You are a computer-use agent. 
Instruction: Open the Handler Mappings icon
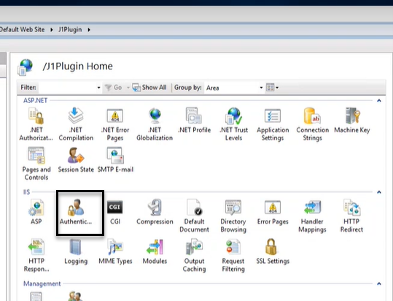[312, 216]
